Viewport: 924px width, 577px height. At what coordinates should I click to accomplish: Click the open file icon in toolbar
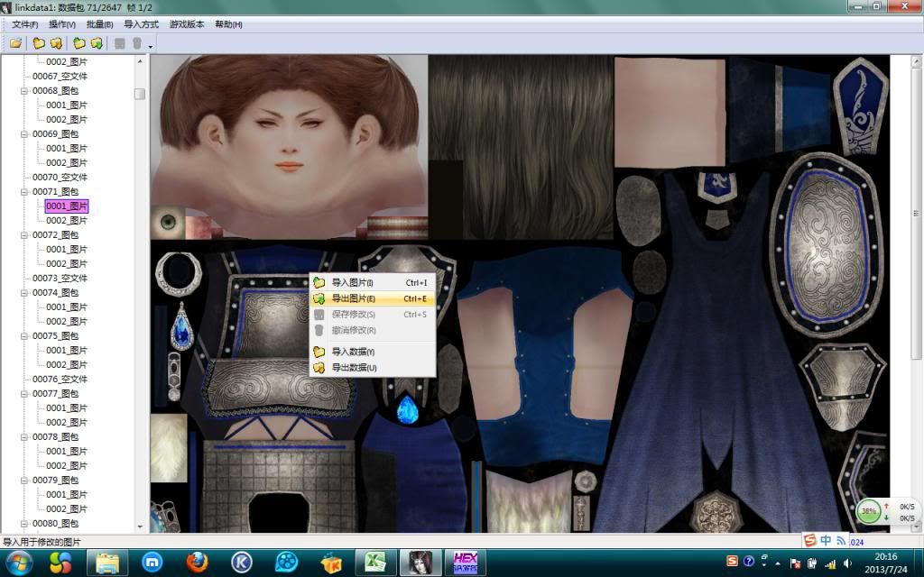point(15,43)
